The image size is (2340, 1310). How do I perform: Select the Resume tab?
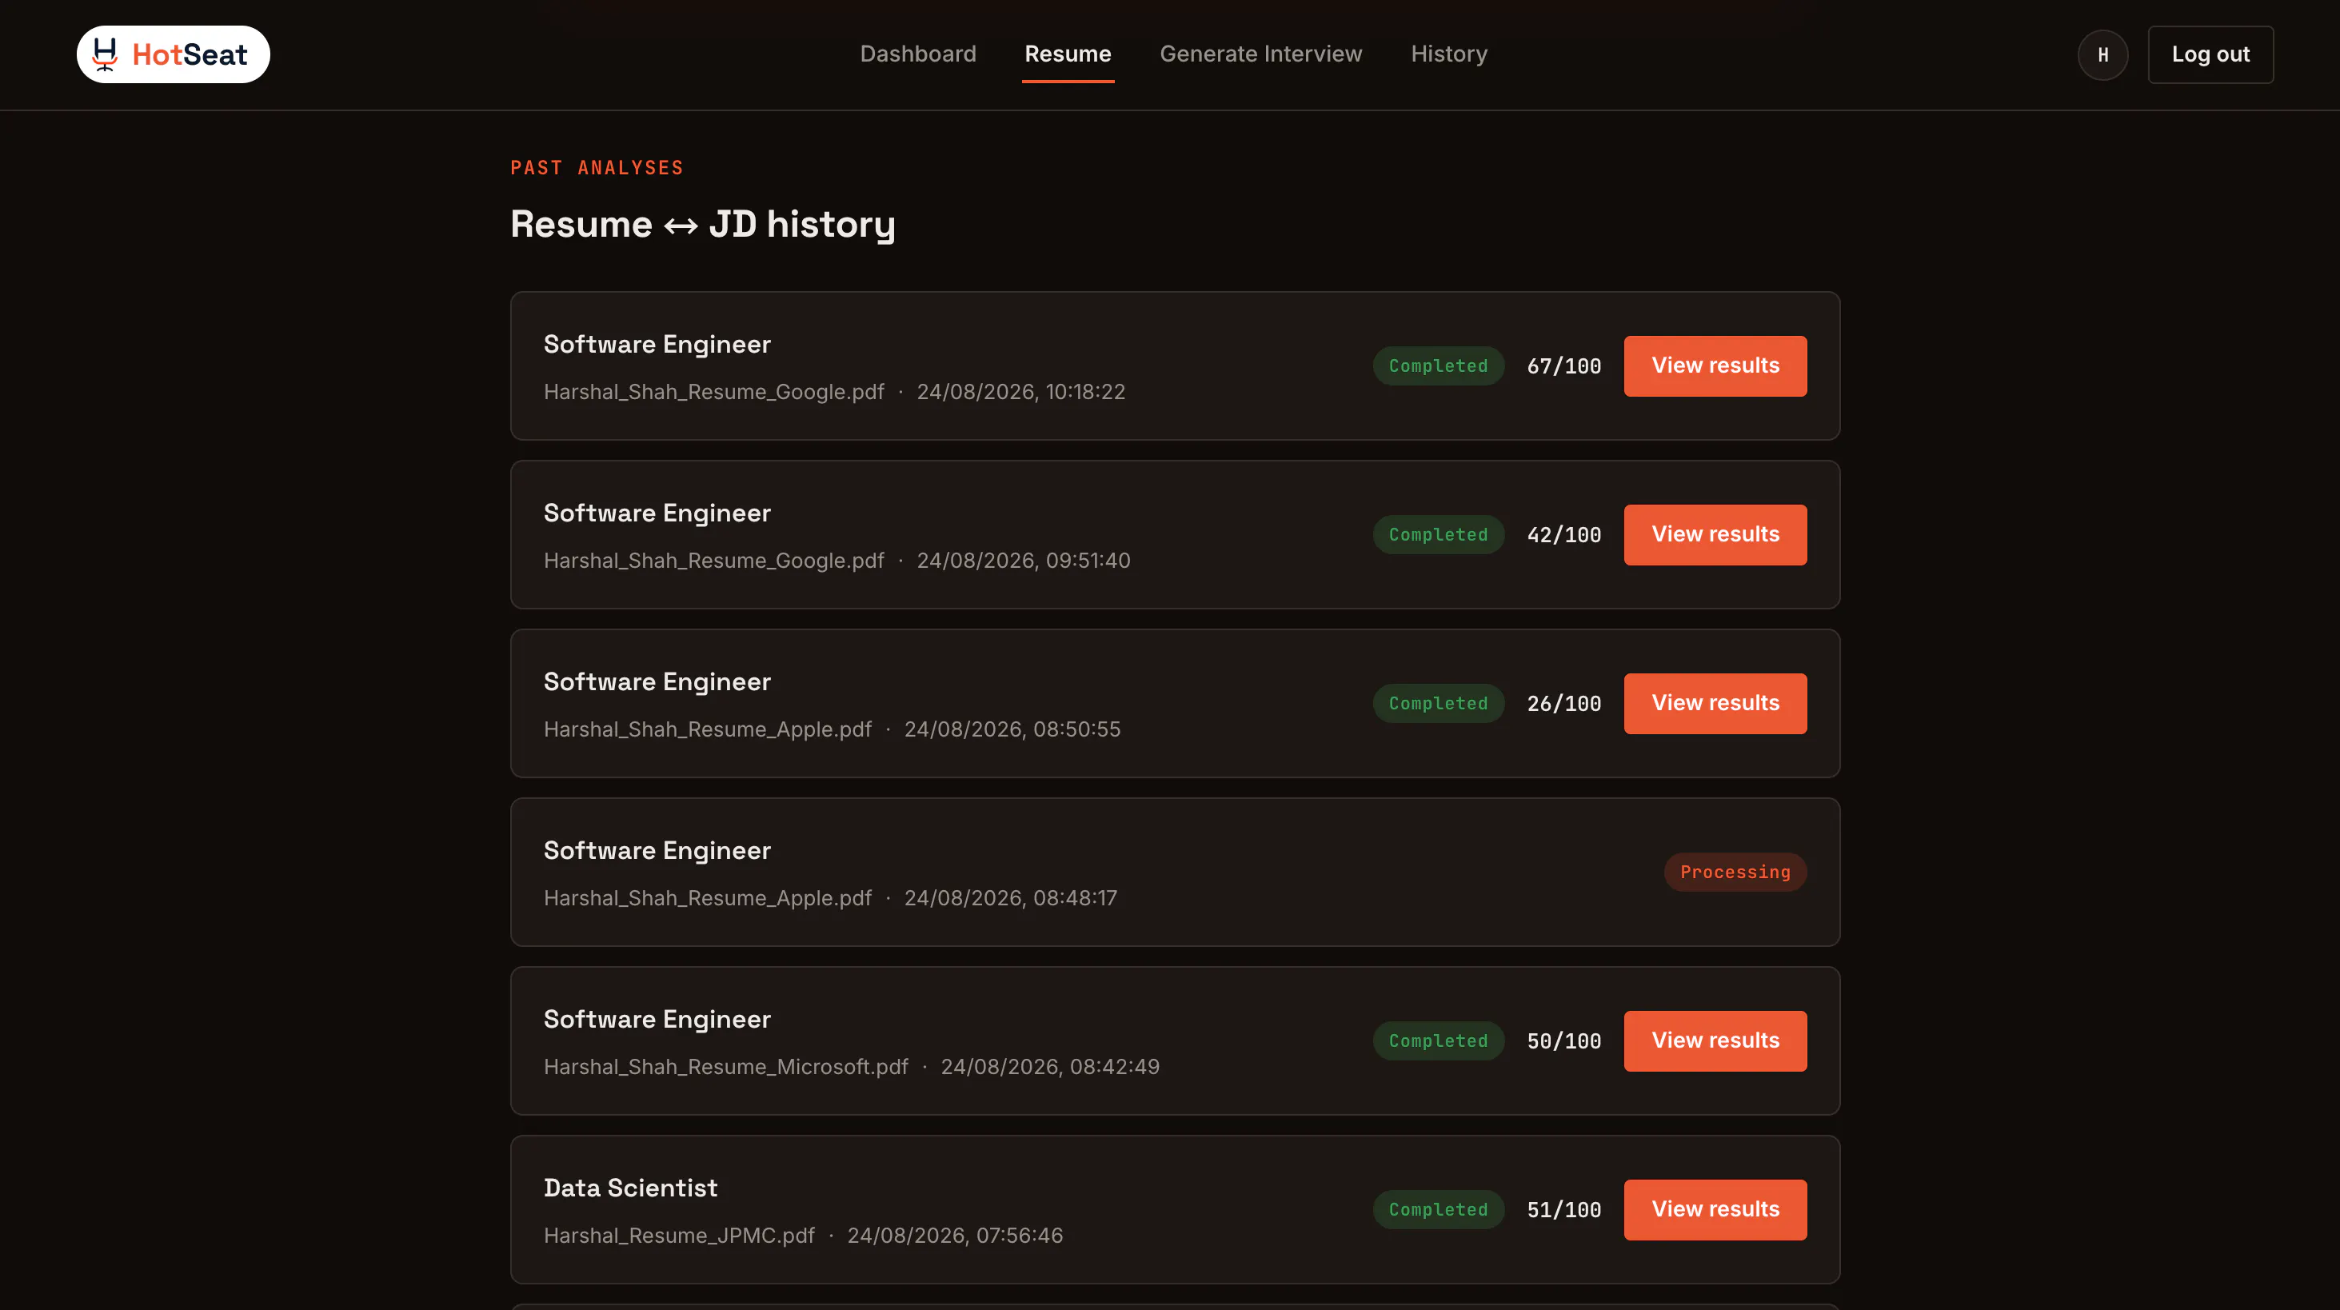1068,54
